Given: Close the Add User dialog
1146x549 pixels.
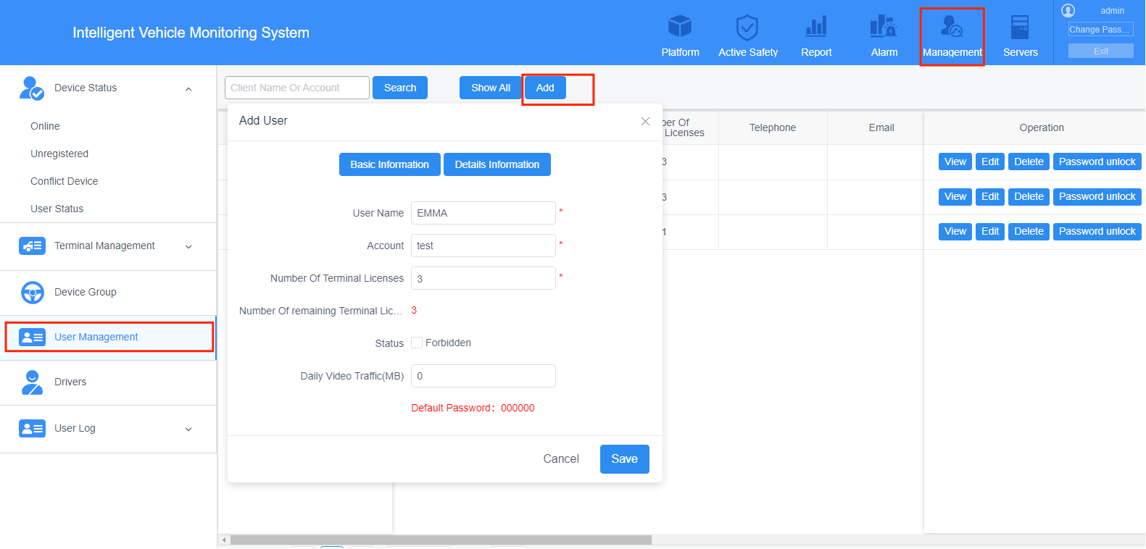Looking at the screenshot, I should pyautogui.click(x=645, y=121).
